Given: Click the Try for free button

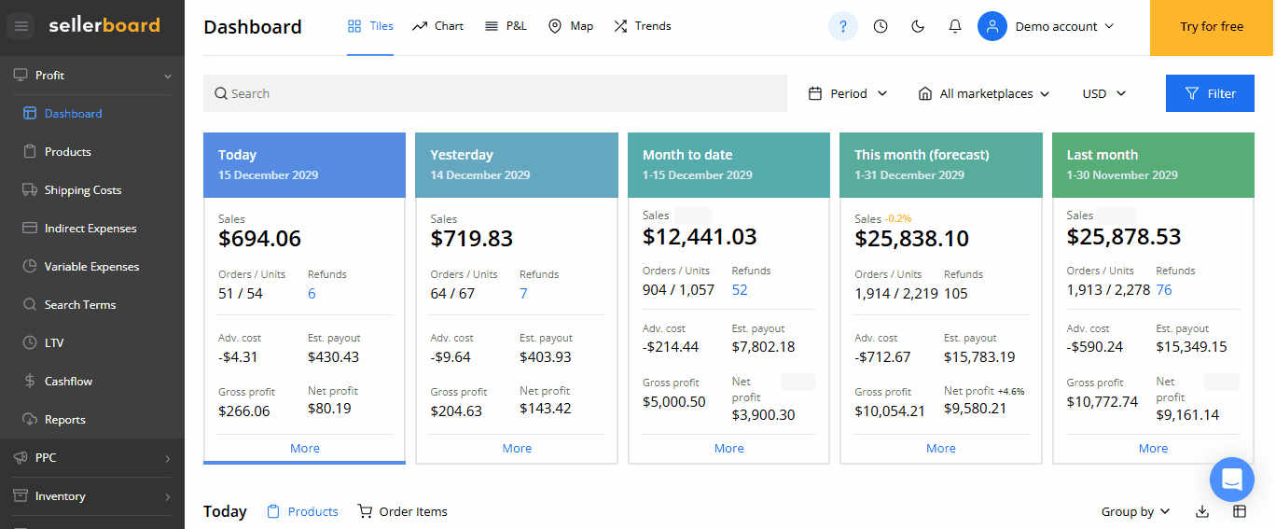Looking at the screenshot, I should click(1212, 27).
